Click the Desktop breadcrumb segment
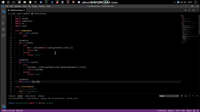Image resolution: width=200 pixels, height=112 pixels. 26,14
